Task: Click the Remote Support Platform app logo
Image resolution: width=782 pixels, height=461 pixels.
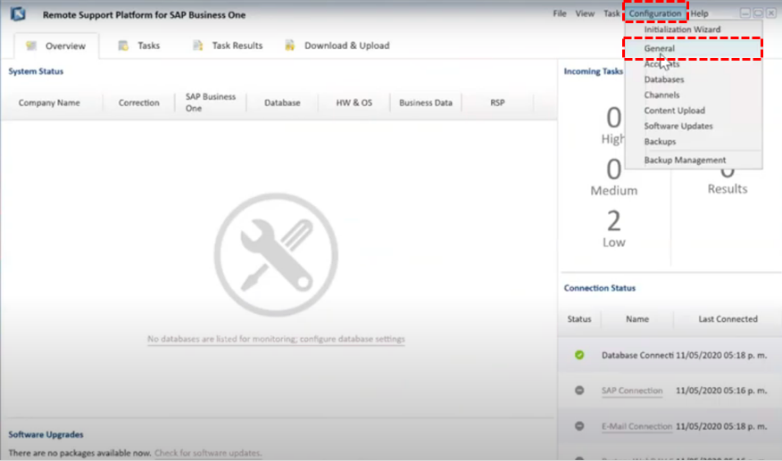Action: 18,13
